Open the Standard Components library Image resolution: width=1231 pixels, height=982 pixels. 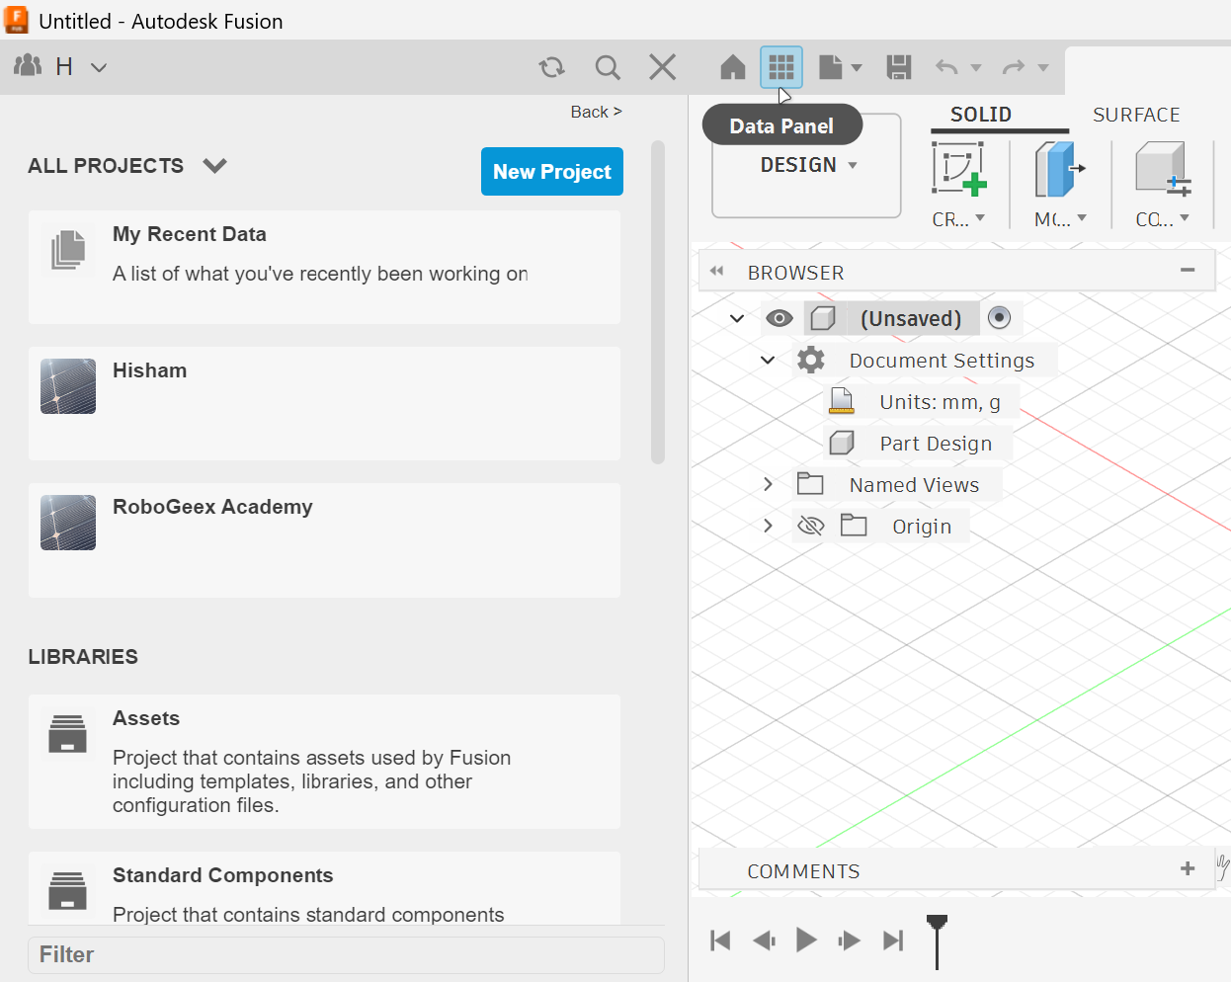click(x=324, y=889)
